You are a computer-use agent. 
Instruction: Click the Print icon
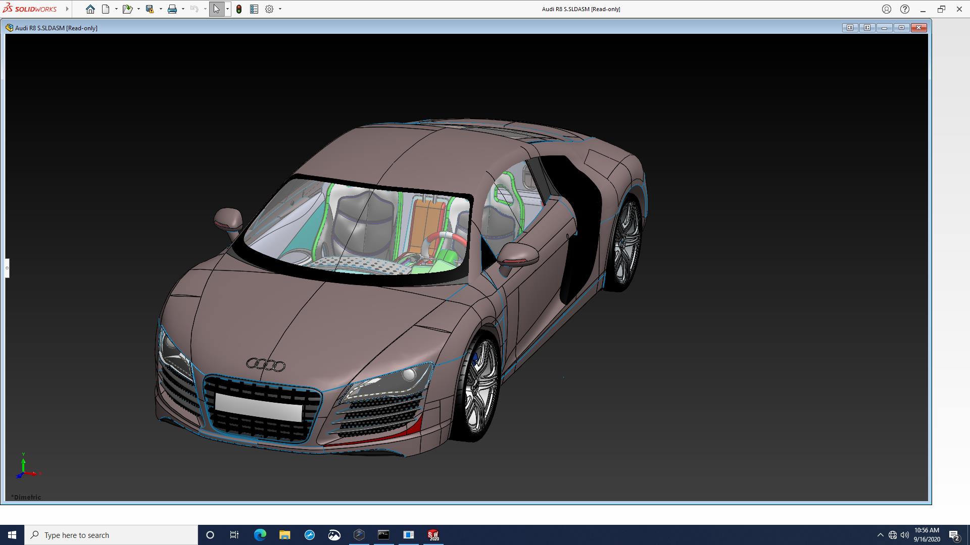(x=172, y=9)
